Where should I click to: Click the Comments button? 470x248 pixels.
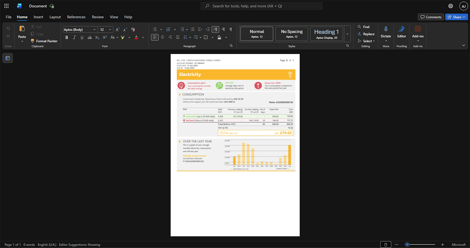click(x=431, y=17)
